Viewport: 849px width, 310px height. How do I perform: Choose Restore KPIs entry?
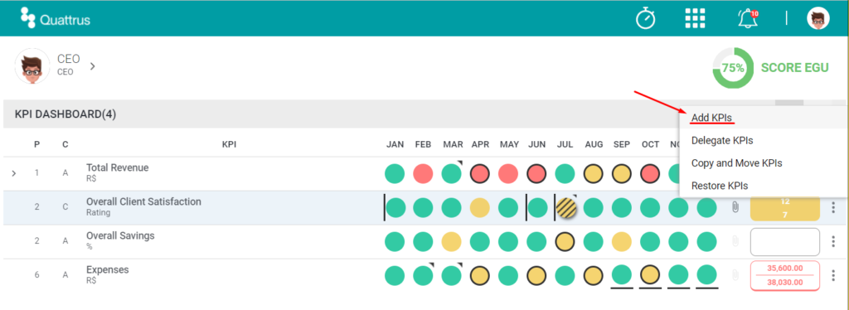(719, 186)
